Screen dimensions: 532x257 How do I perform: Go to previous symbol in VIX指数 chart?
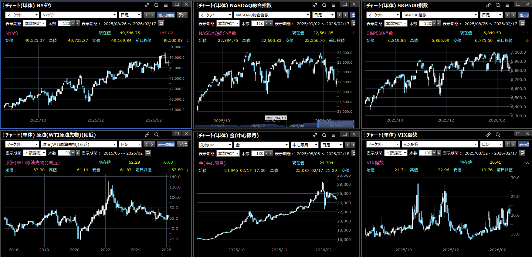[x=507, y=145]
